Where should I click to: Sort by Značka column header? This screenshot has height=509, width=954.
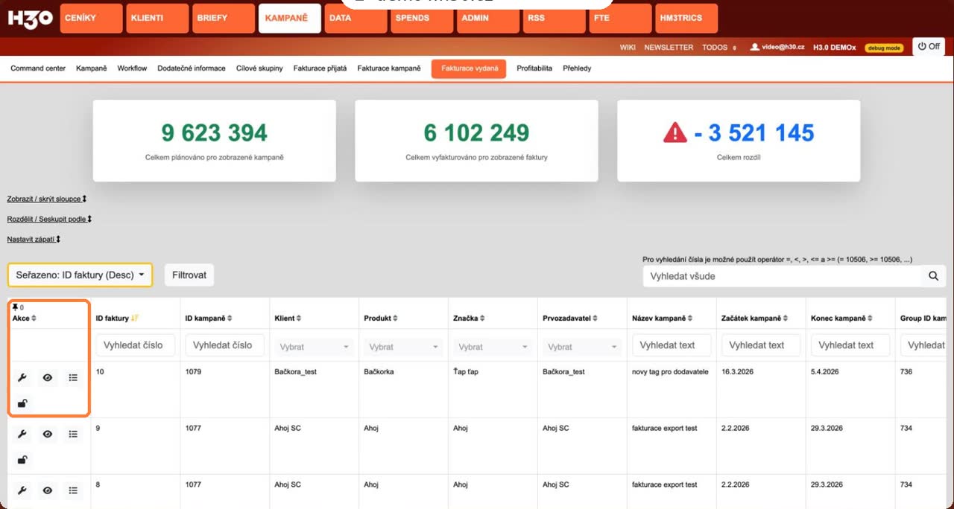470,318
